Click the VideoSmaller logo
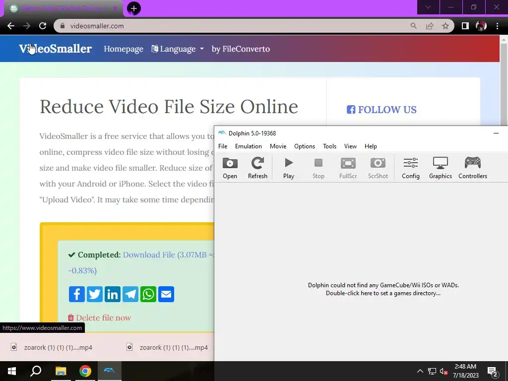The height and width of the screenshot is (381, 508). point(56,49)
